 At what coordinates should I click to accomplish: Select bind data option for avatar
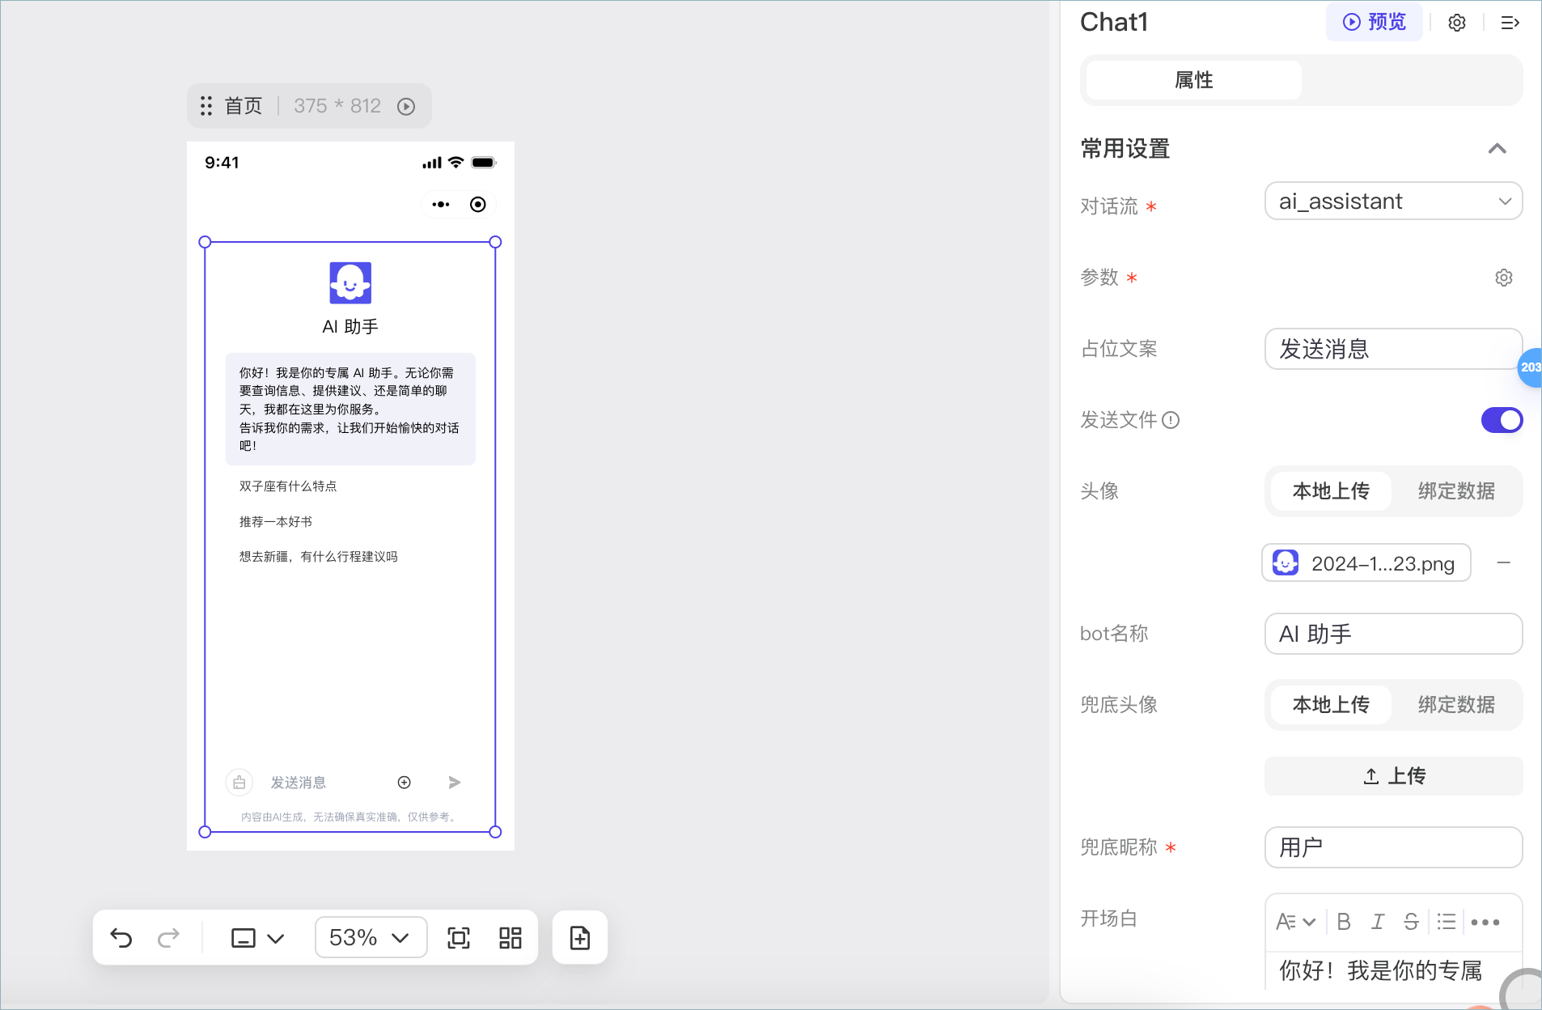[1456, 491]
